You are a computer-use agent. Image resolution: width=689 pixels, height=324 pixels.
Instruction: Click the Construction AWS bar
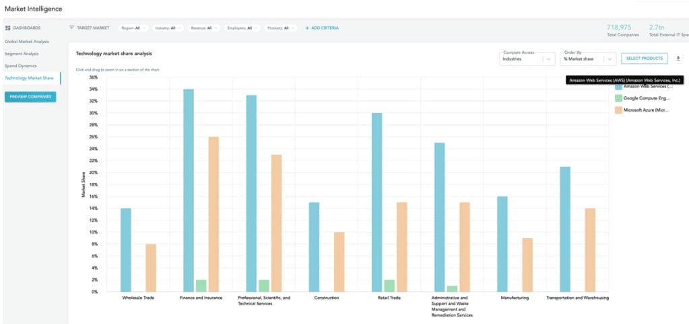coord(314,247)
